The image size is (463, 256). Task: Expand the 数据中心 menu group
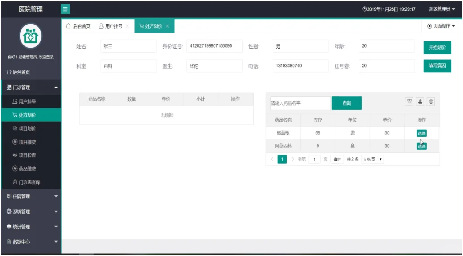tap(31, 242)
